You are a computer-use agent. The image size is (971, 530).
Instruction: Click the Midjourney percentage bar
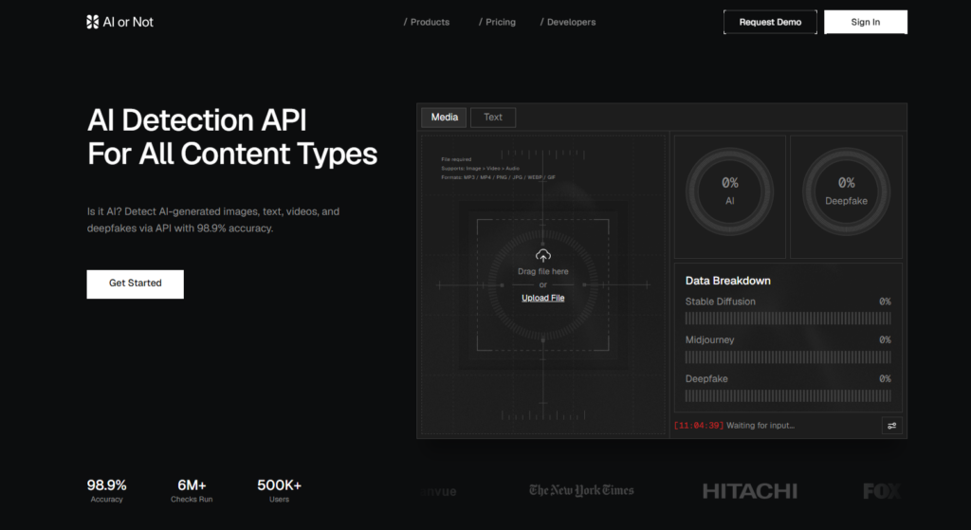788,357
